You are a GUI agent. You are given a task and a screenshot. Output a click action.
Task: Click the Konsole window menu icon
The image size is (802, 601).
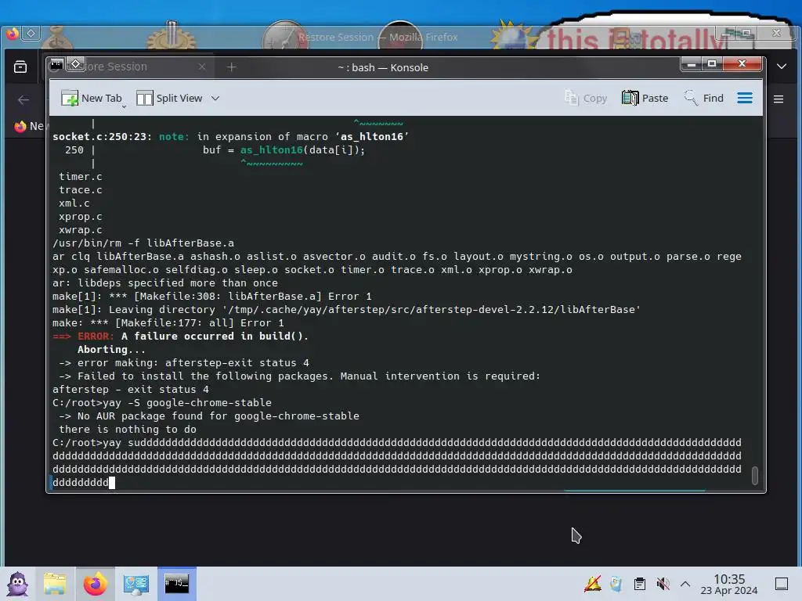click(56, 64)
